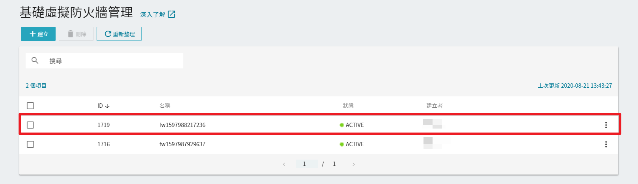Click the 狀態 column header
The width and height of the screenshot is (638, 184).
(x=348, y=106)
